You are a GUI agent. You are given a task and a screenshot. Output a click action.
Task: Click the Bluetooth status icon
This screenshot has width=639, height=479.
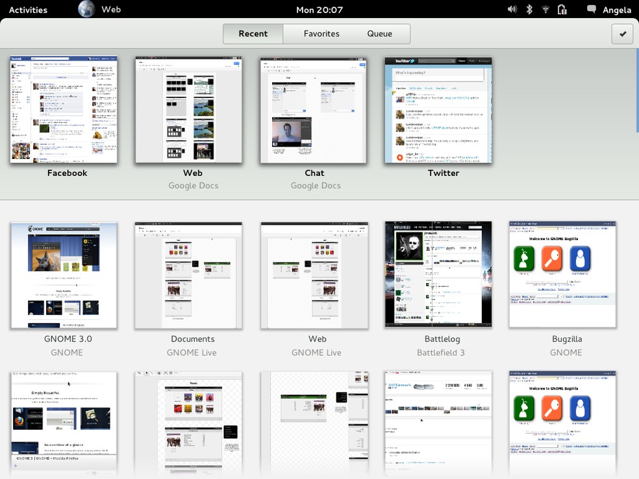(x=529, y=9)
